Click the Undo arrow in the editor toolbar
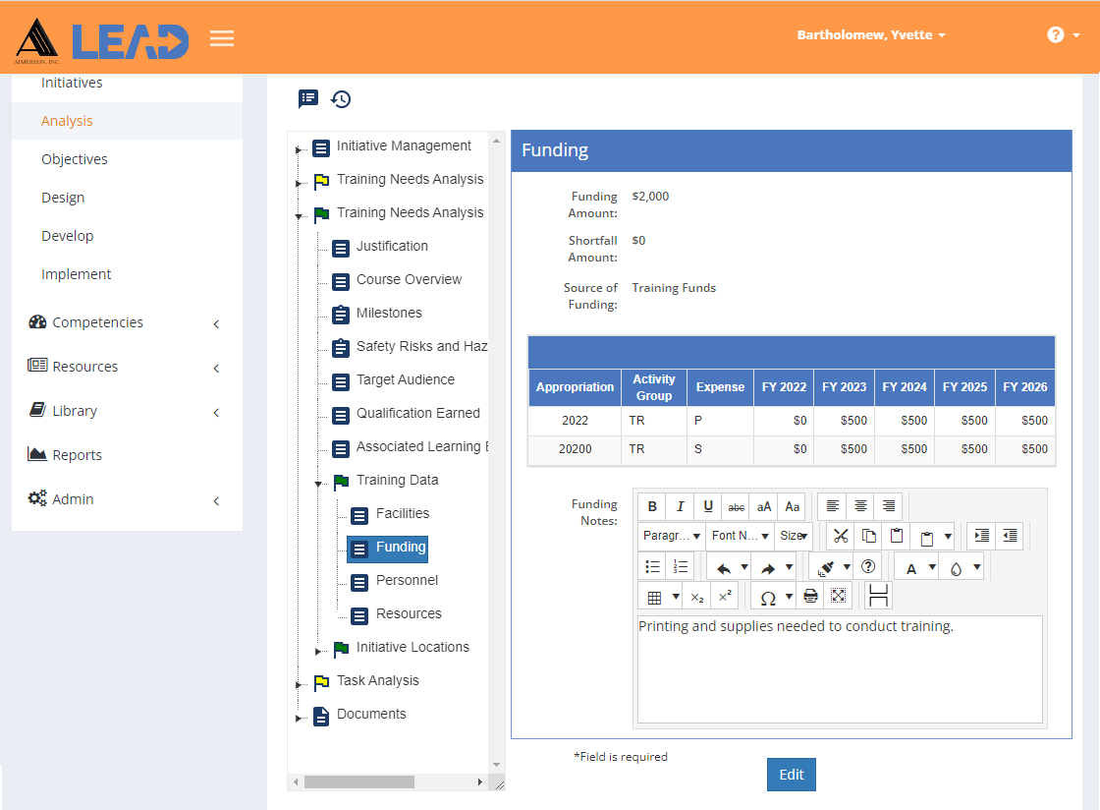 pyautogui.click(x=723, y=567)
